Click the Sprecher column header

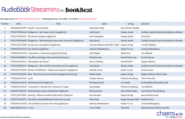coord(145,23)
